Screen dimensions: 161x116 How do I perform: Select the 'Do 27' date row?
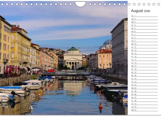pos(144,97)
